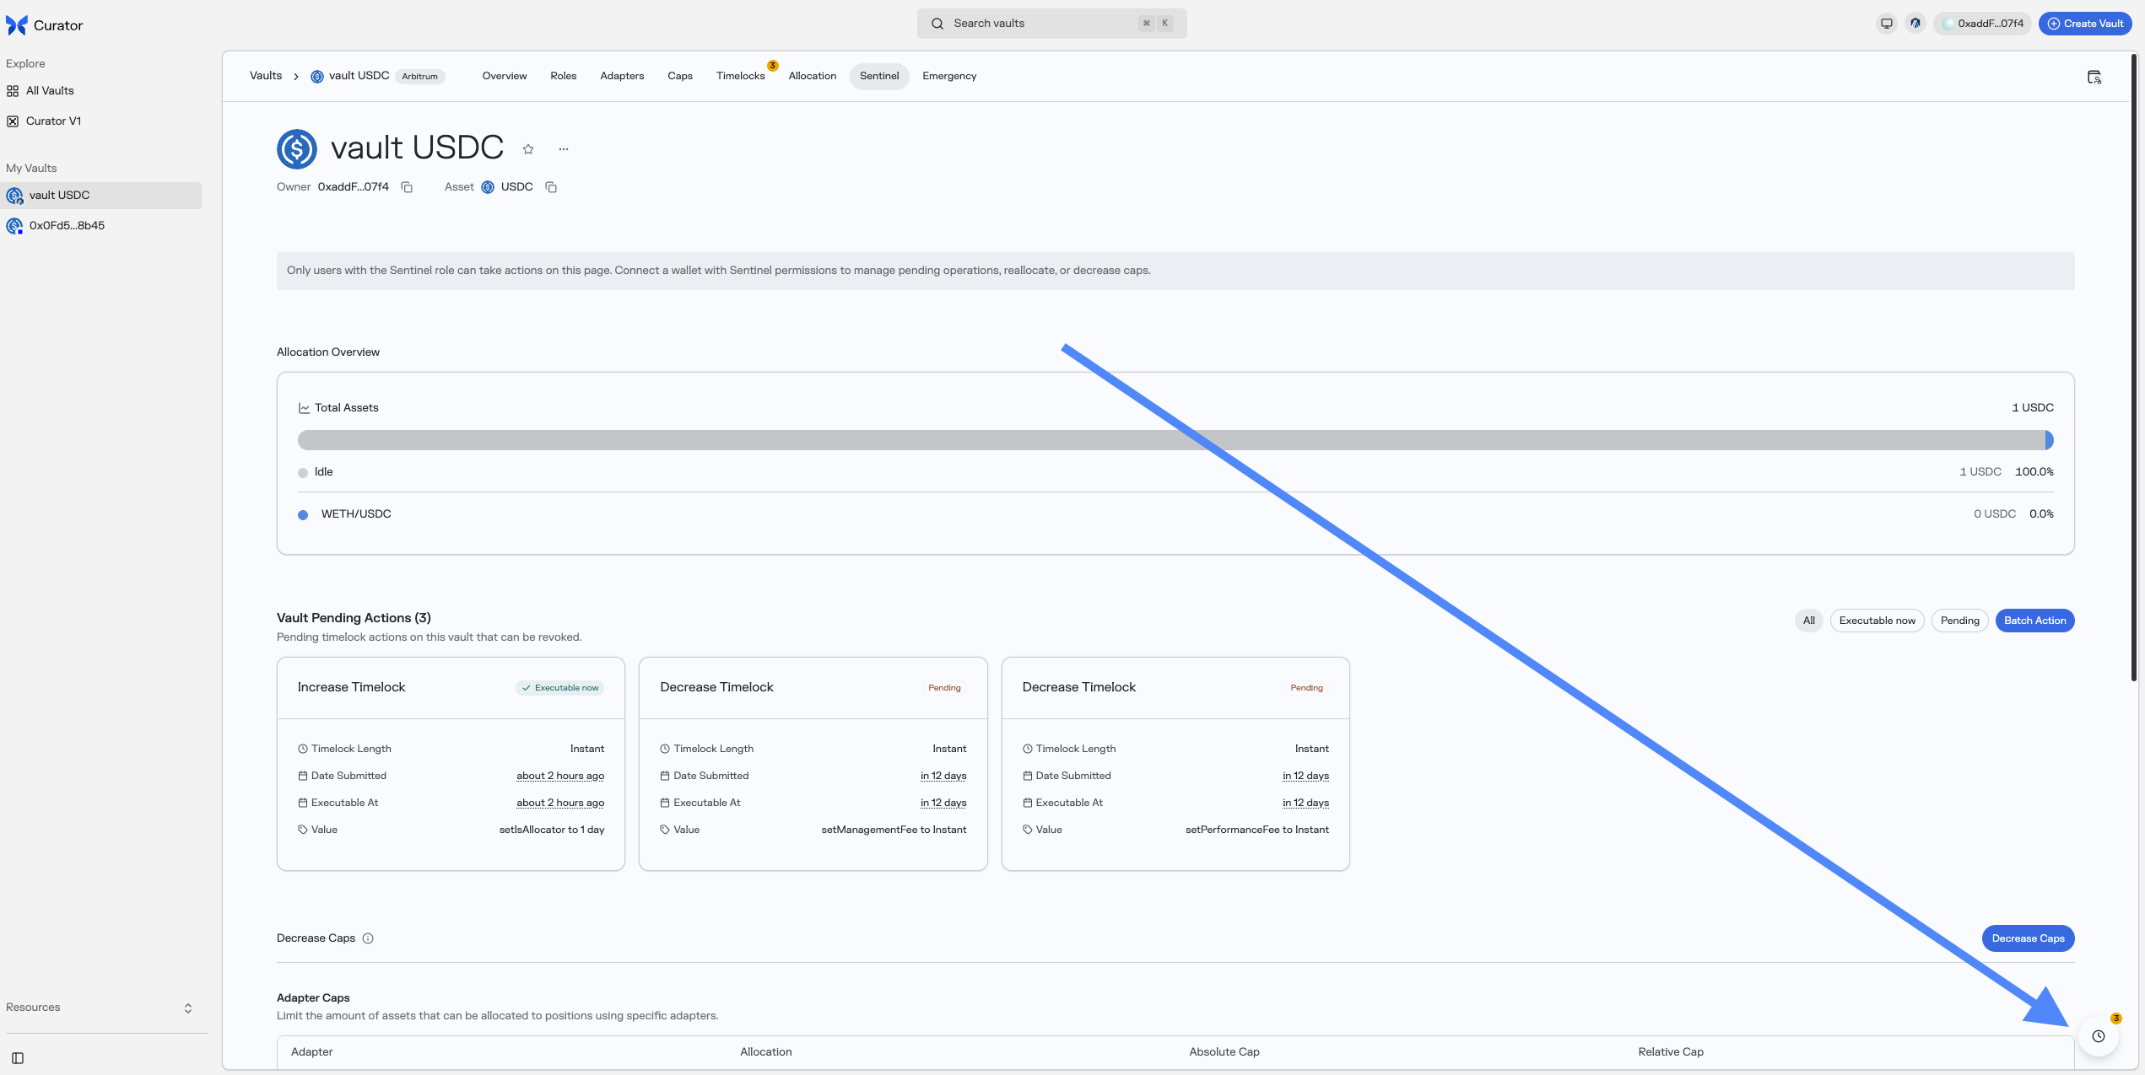Click the WETH/USDC allocation row
Image resolution: width=2145 pixels, height=1075 pixels.
click(x=1175, y=514)
